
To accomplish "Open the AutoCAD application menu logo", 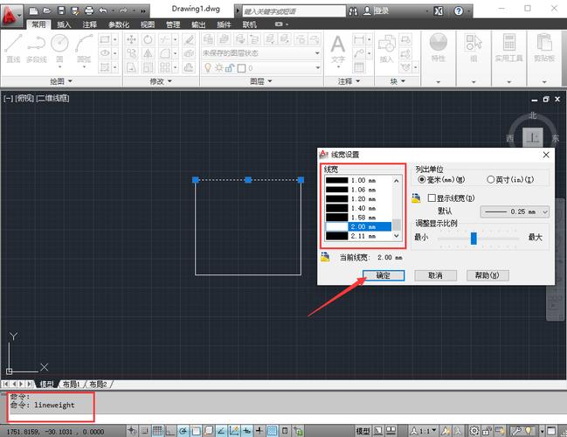I will [10, 10].
